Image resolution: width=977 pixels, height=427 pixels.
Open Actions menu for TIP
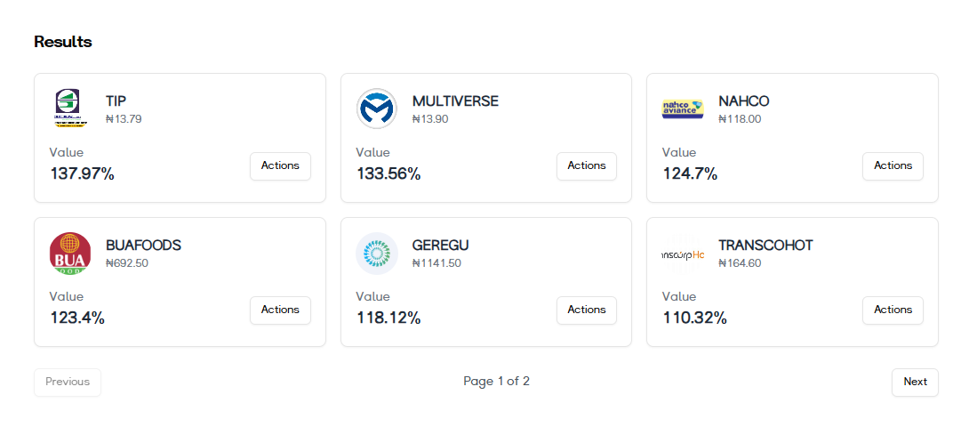click(280, 166)
